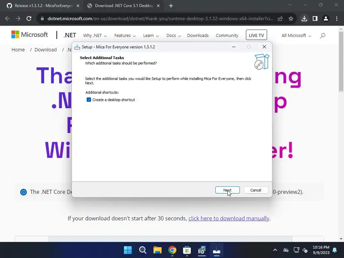
Task: View site security lock information
Action: coord(42,19)
